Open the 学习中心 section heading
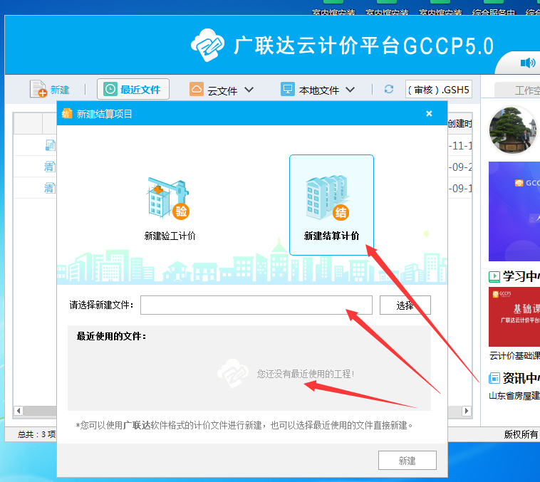Image resolution: width=540 pixels, height=482 pixels. [521, 276]
